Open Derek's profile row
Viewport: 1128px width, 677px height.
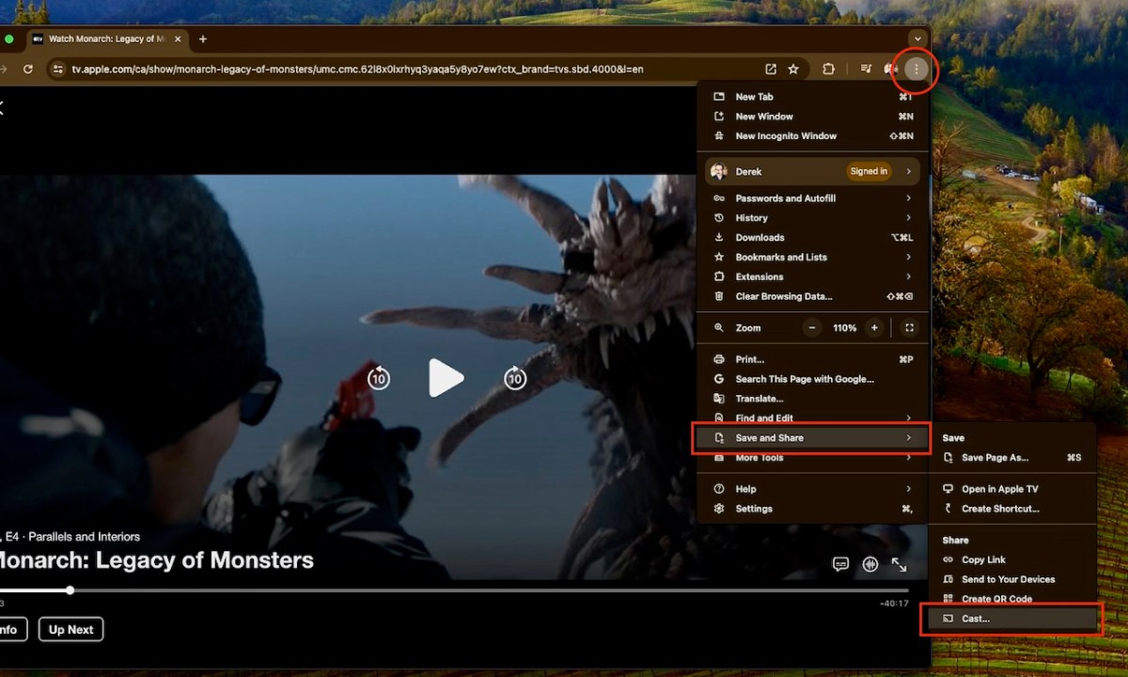[x=813, y=171]
